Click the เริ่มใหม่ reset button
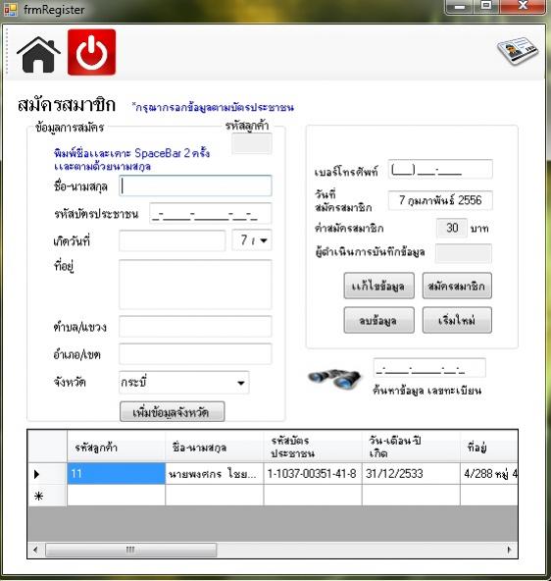 [x=457, y=320]
